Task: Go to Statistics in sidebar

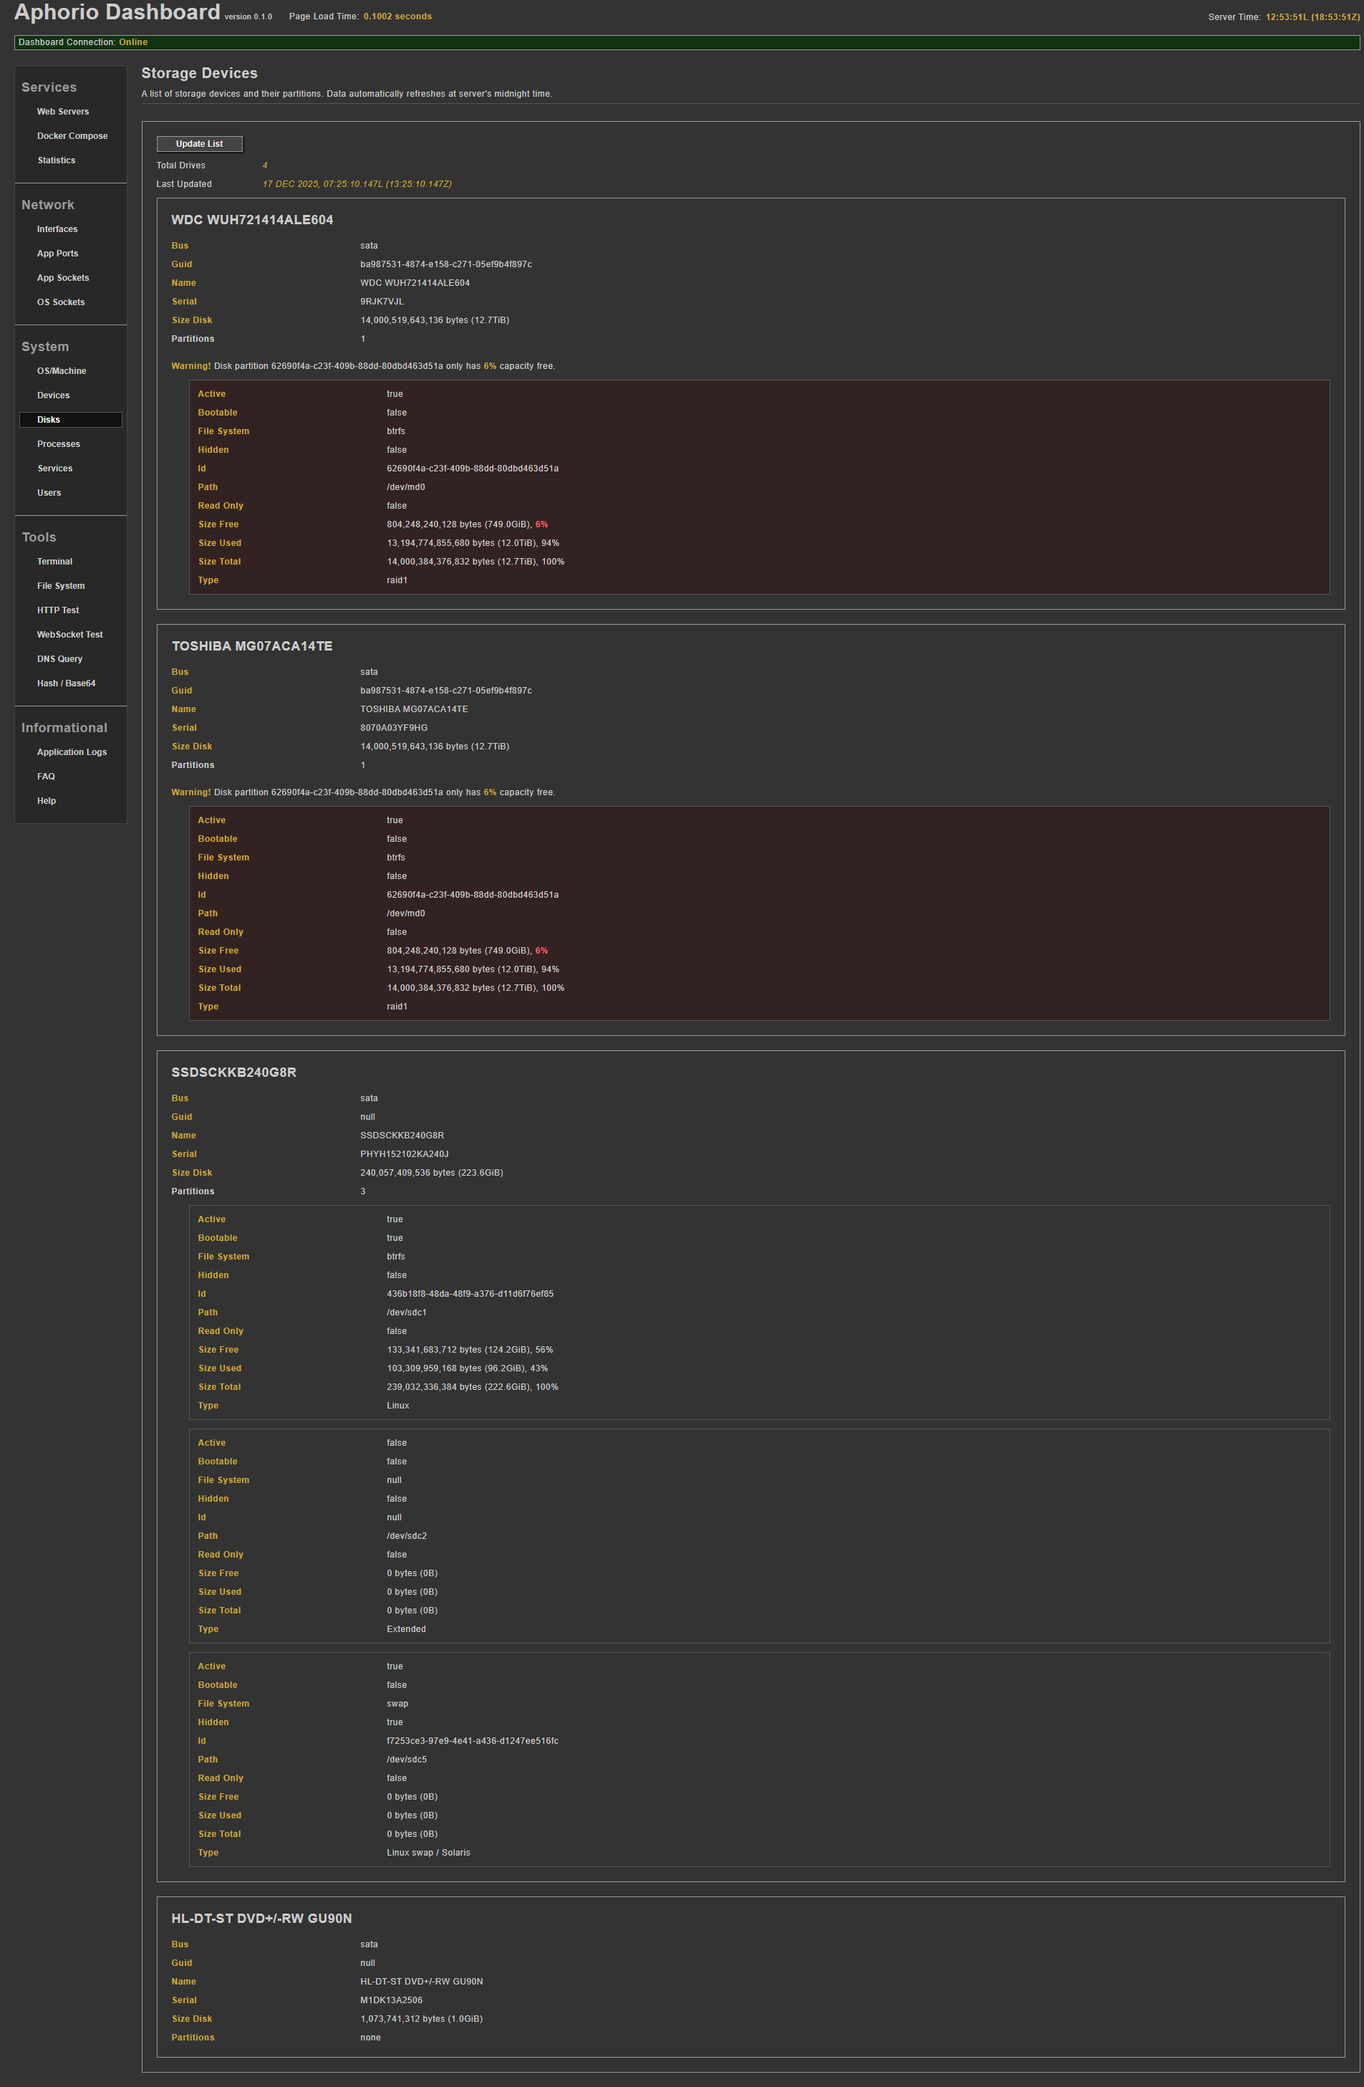Action: (56, 160)
